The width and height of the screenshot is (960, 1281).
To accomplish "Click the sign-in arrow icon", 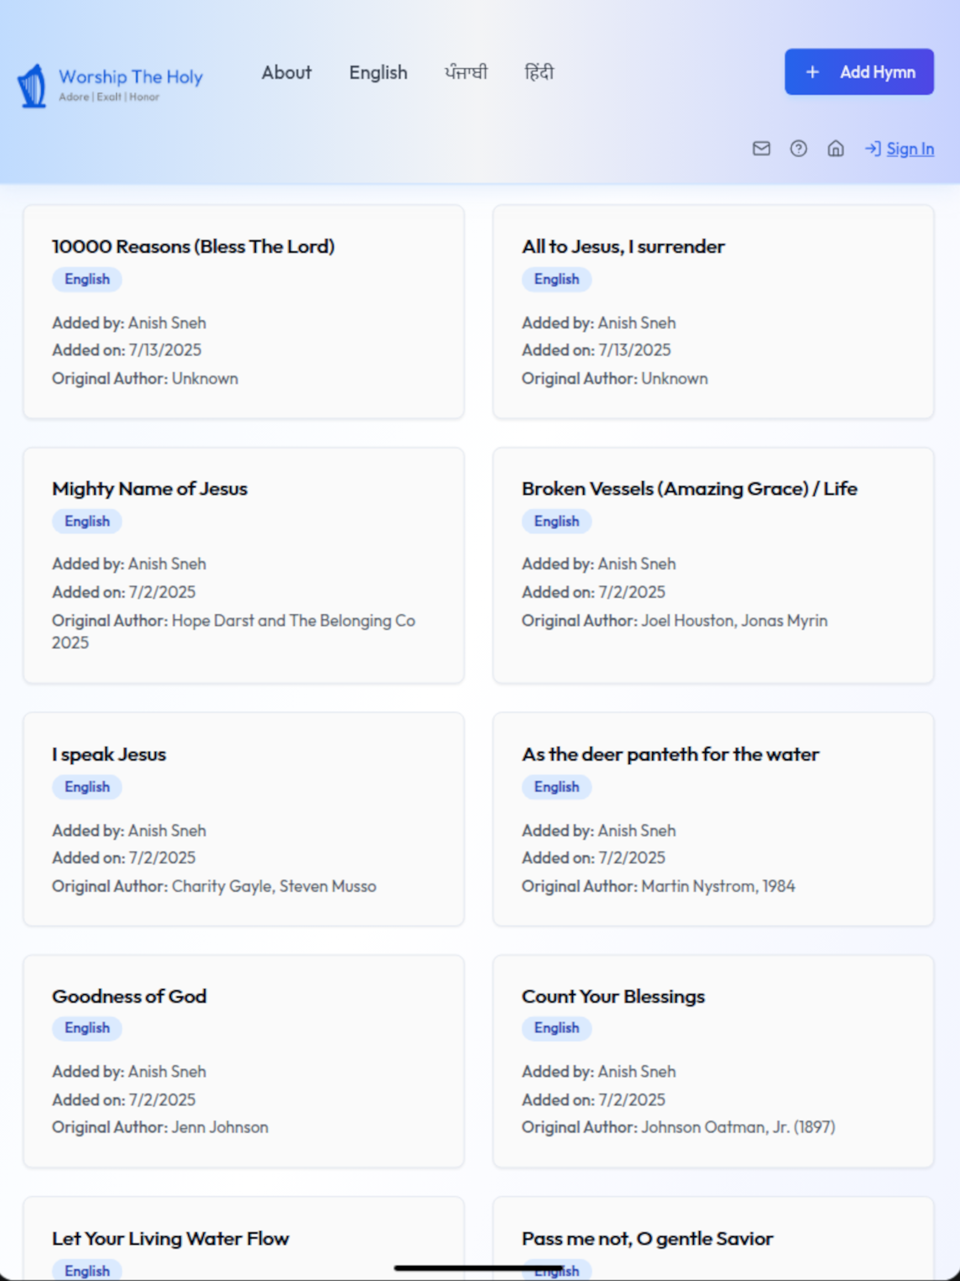I will click(x=872, y=149).
